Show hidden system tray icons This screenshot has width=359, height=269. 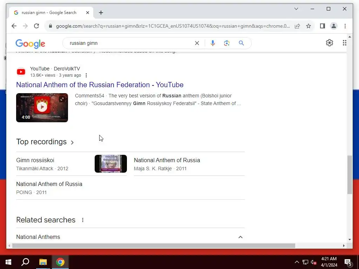click(297, 262)
